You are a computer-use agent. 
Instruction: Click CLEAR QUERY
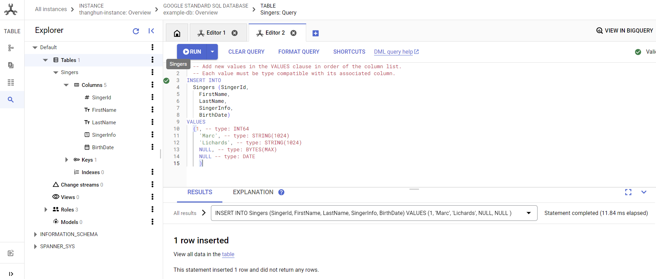pyautogui.click(x=246, y=52)
